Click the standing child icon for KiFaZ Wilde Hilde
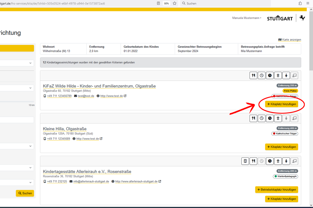The height and width of the screenshot is (208, 313). pos(286,76)
